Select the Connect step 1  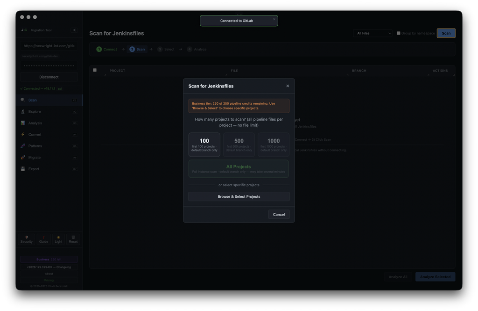107,49
